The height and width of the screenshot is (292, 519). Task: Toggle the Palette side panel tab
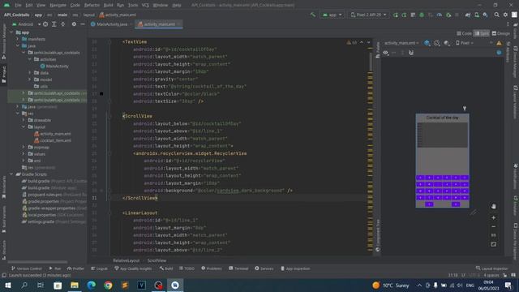tap(378, 49)
